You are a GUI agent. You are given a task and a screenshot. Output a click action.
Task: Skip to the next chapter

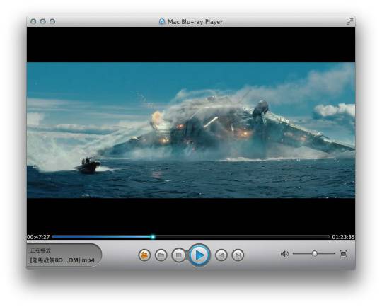pos(238,255)
